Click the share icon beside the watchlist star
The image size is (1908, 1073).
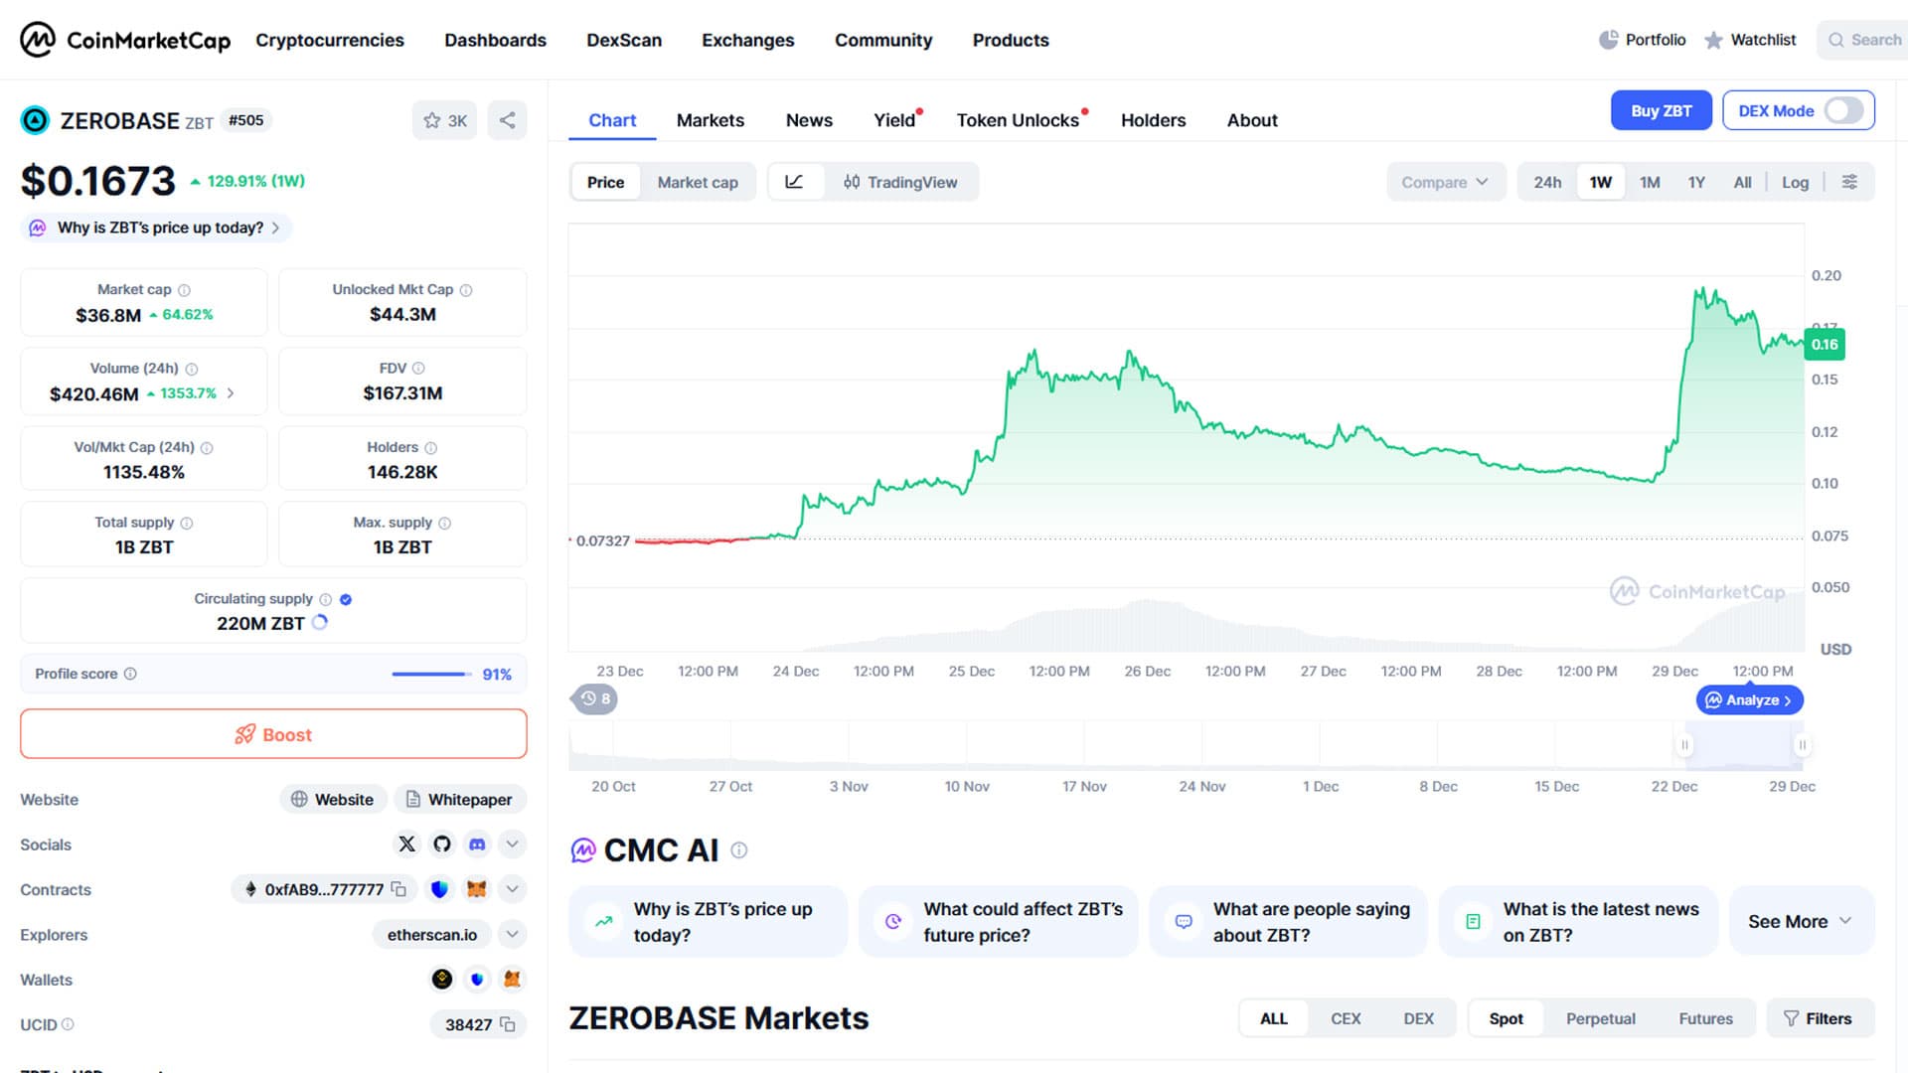coord(507,120)
